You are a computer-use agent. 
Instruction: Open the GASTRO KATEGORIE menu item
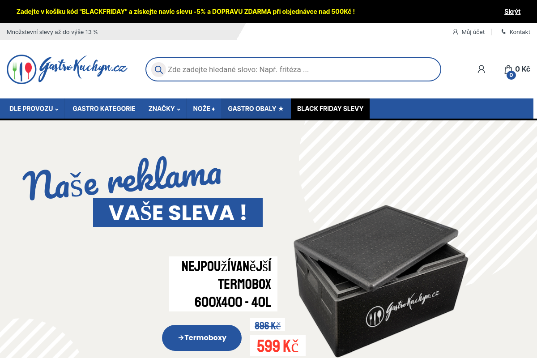click(104, 109)
